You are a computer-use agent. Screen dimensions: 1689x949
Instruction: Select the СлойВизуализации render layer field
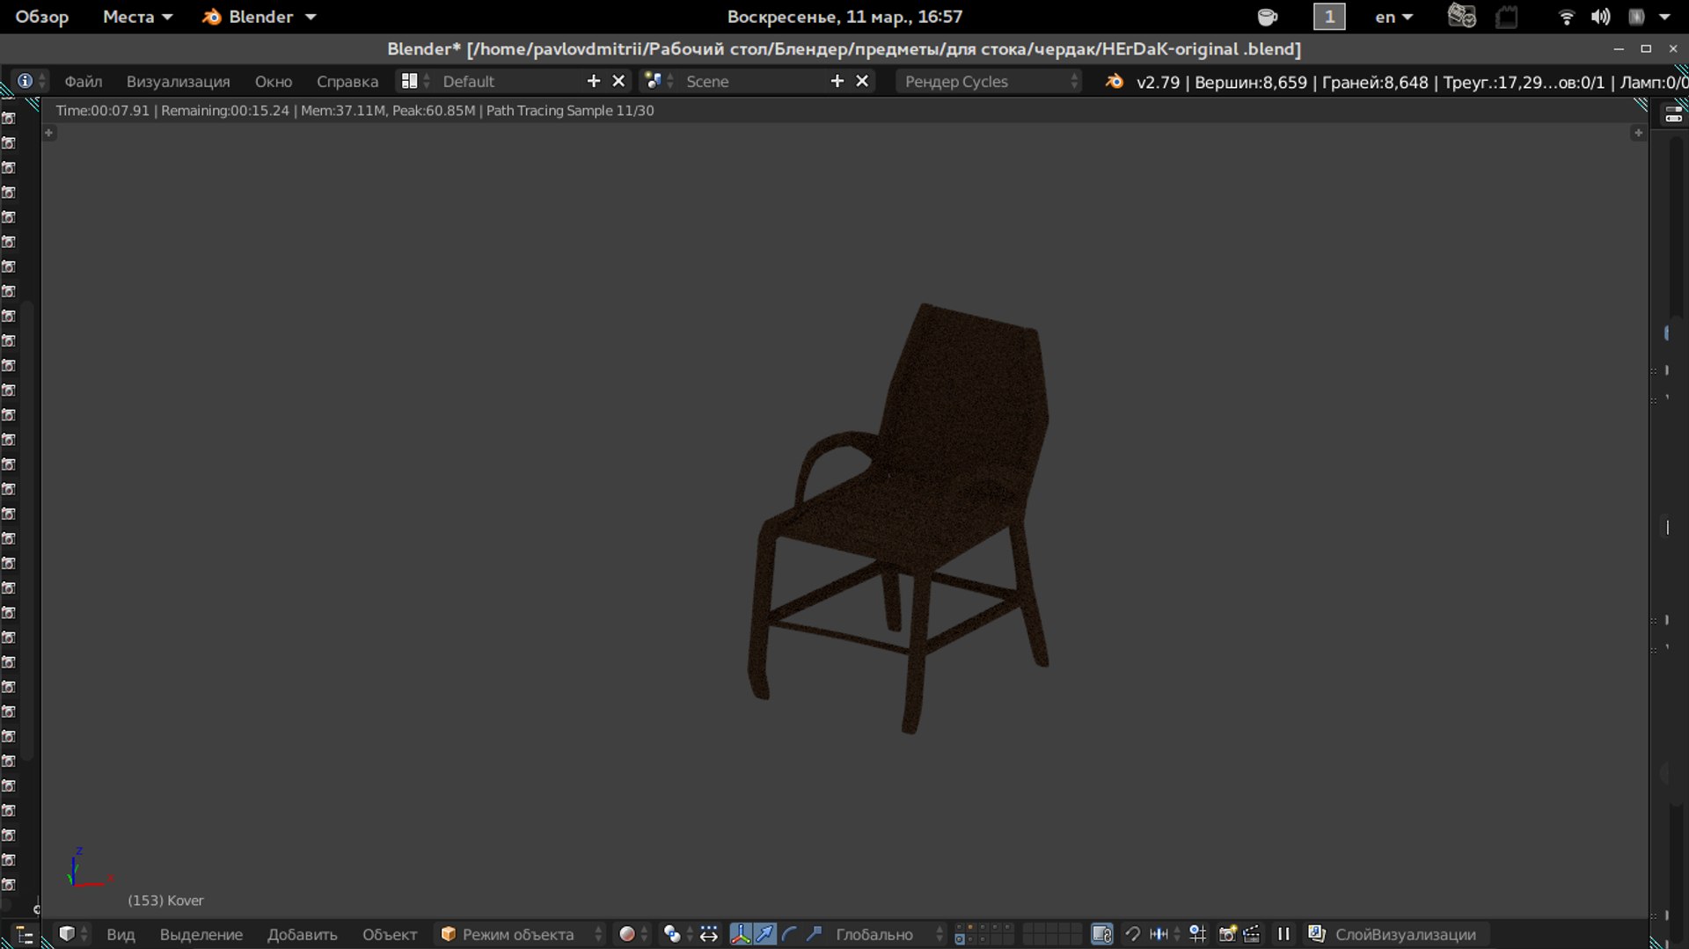click(x=1406, y=934)
